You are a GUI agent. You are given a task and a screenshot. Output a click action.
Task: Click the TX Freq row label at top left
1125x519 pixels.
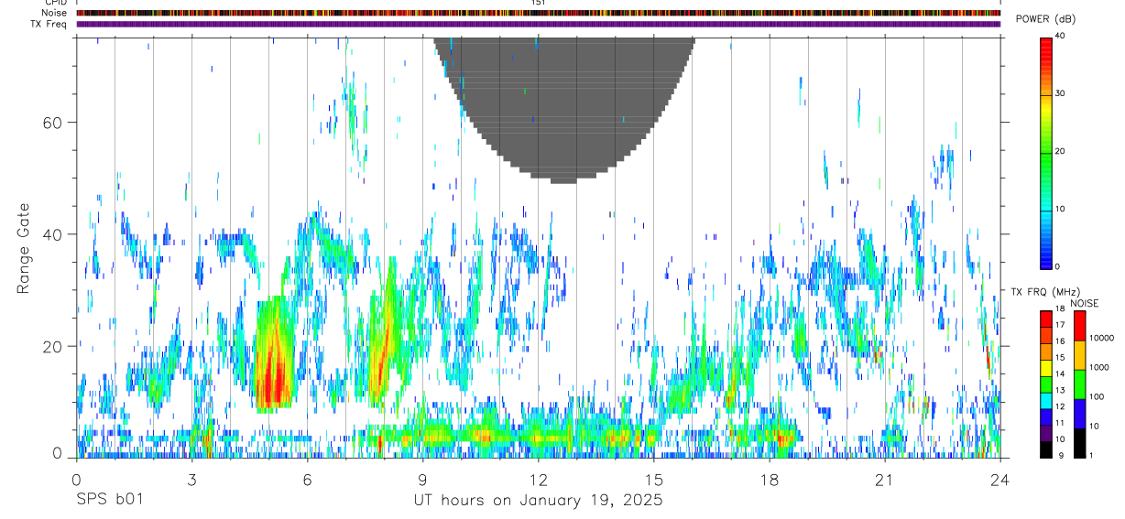point(49,24)
